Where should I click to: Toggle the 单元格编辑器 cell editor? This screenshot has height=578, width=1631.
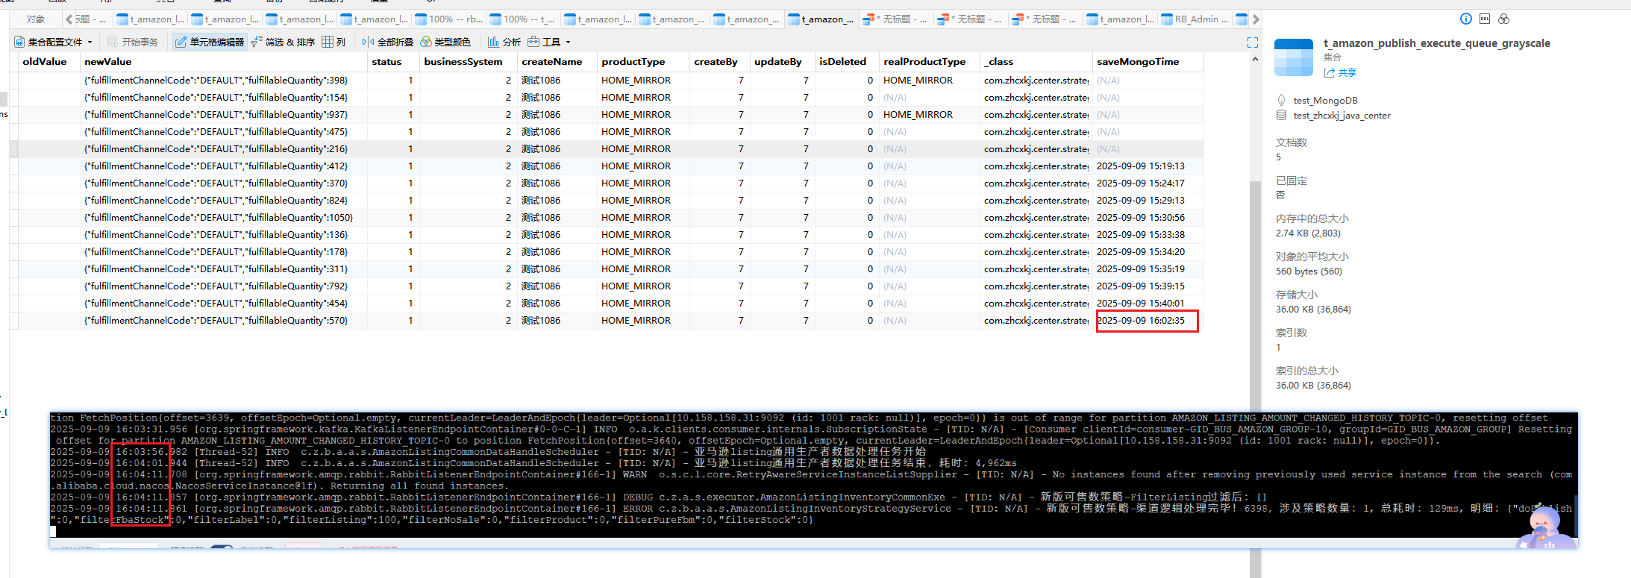[210, 42]
